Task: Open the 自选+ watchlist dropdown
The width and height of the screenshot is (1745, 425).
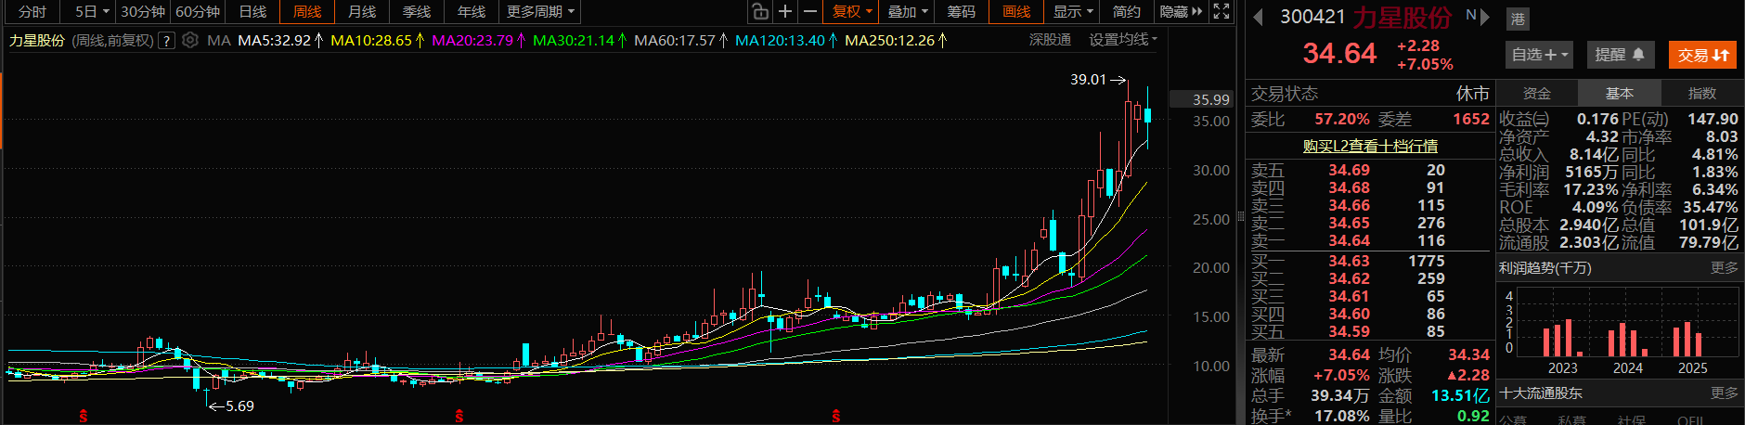Action: pyautogui.click(x=1540, y=55)
